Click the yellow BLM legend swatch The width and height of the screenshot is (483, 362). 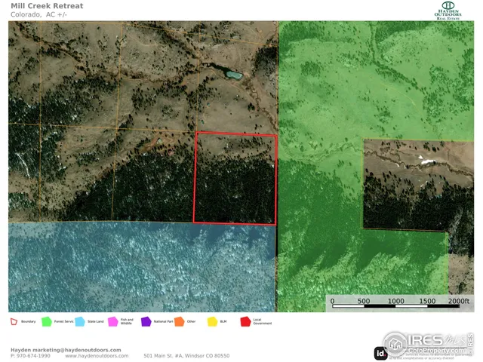[x=212, y=322]
